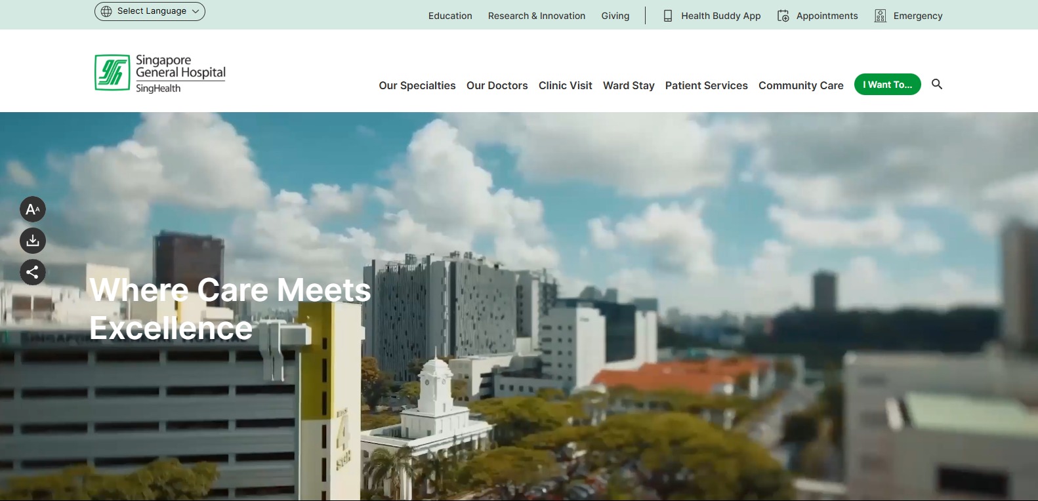Click the Appointments calendar icon
The height and width of the screenshot is (501, 1038).
pos(783,16)
